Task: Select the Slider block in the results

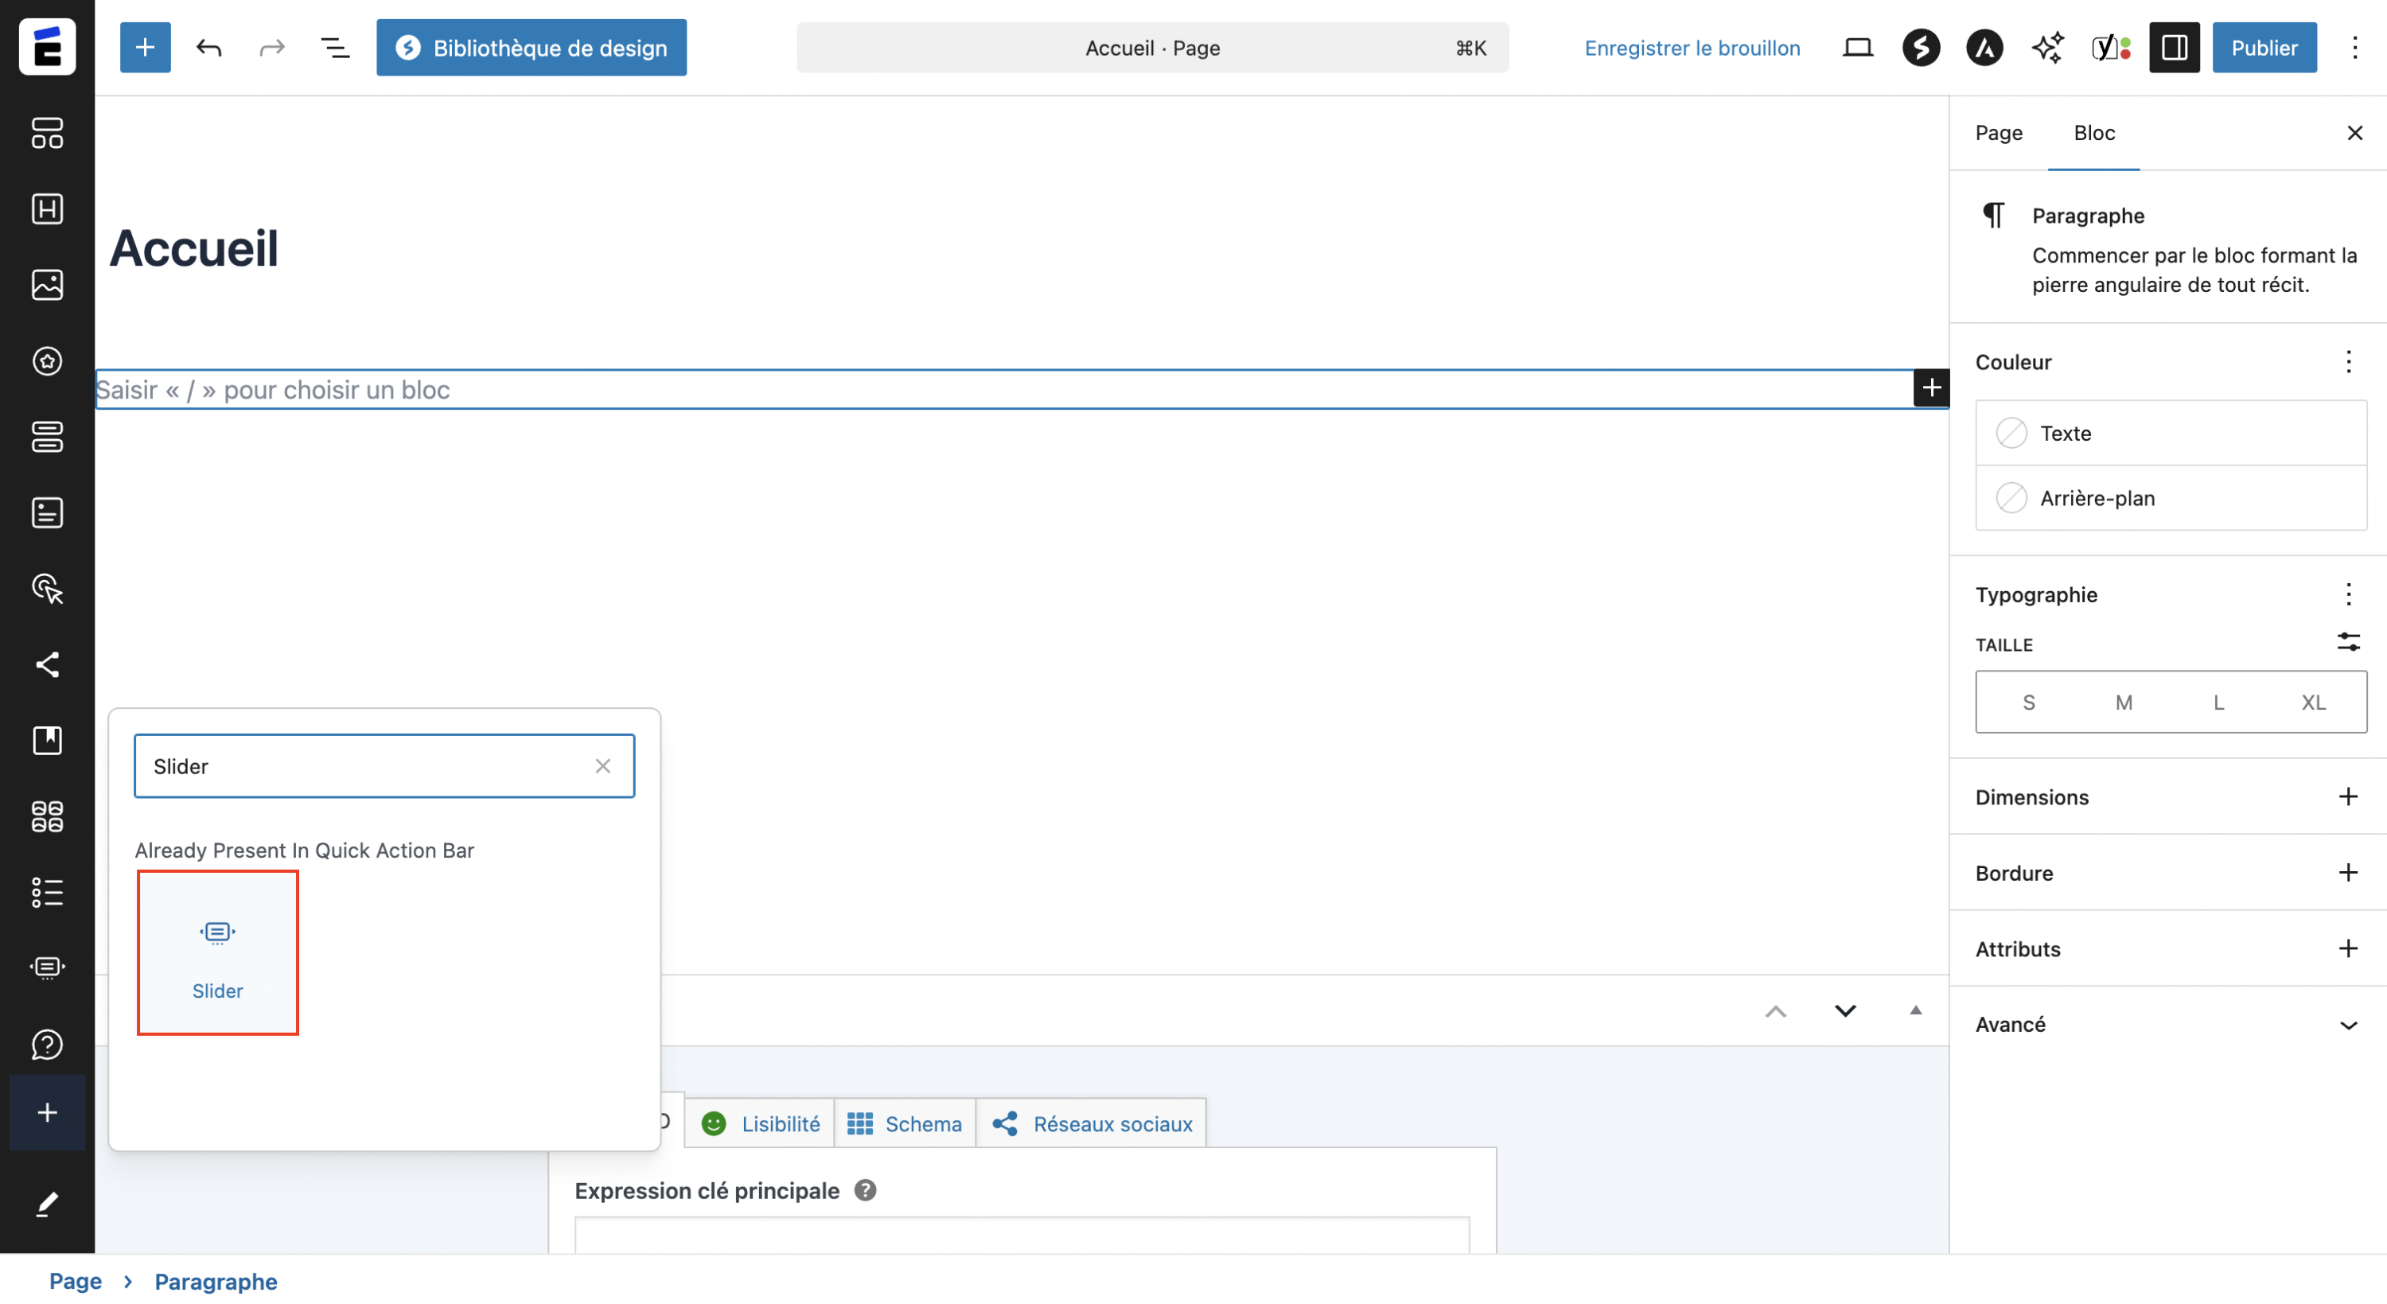Action: point(217,953)
